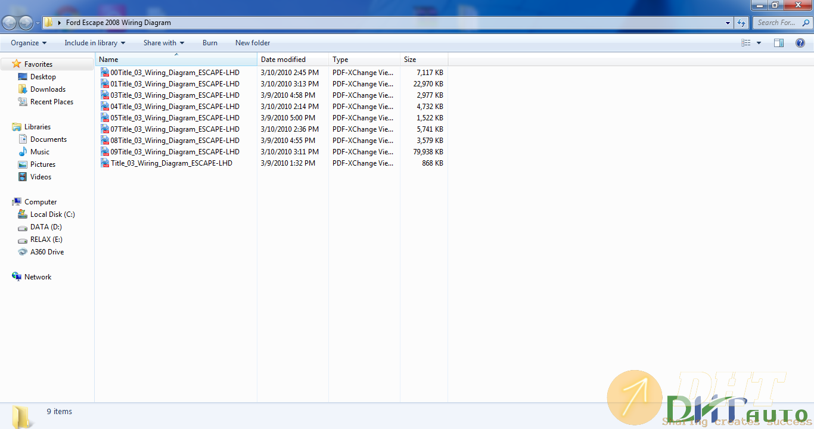Open view options dropdown arrow
The width and height of the screenshot is (814, 429).
759,43
